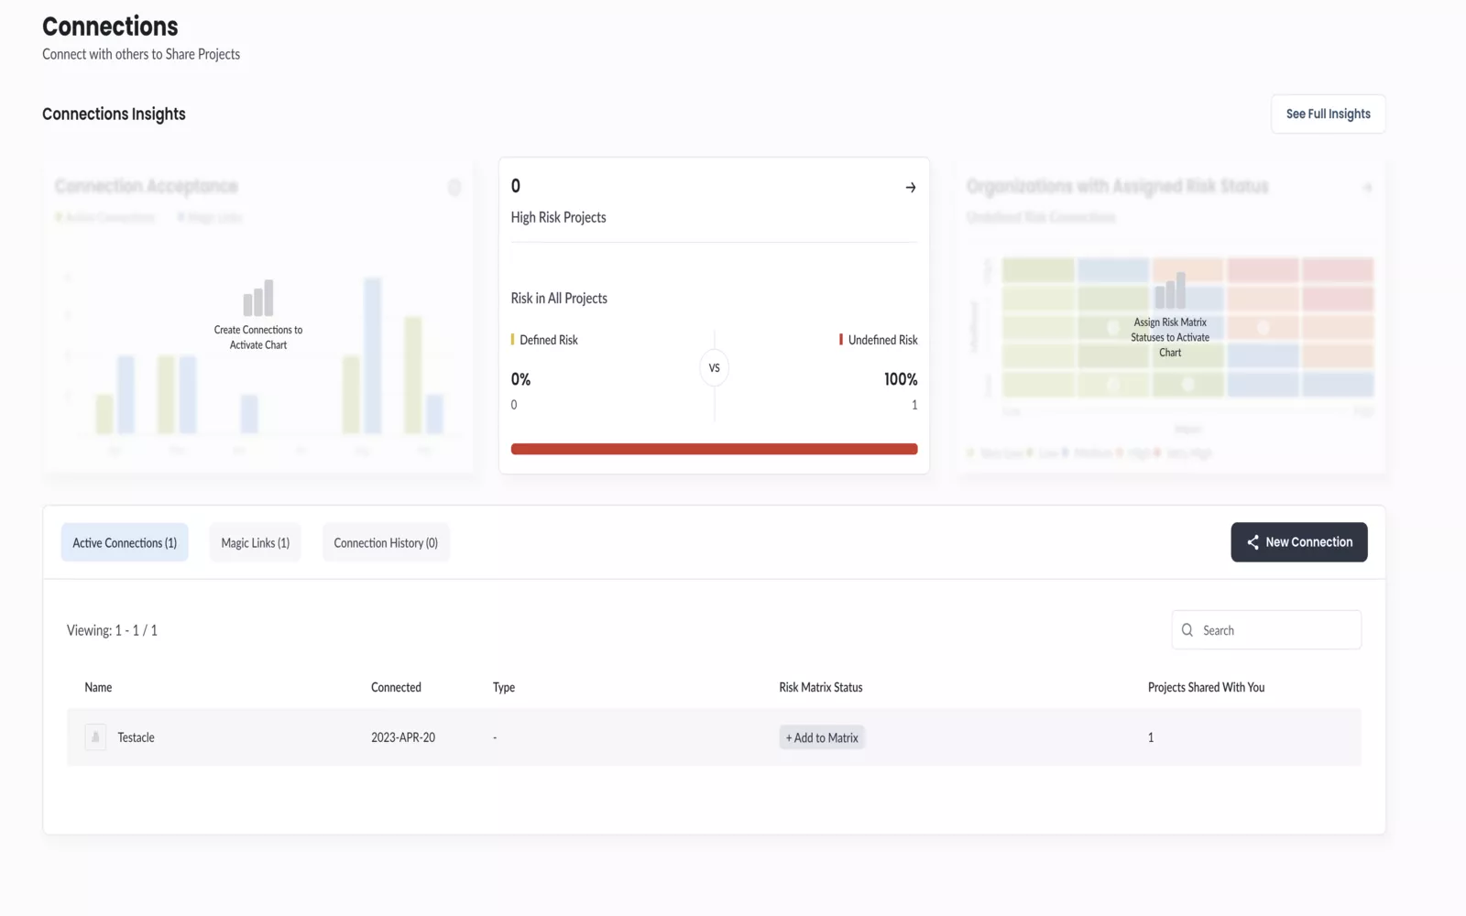Click the VS circle badge
The height and width of the screenshot is (916, 1466).
(x=715, y=368)
